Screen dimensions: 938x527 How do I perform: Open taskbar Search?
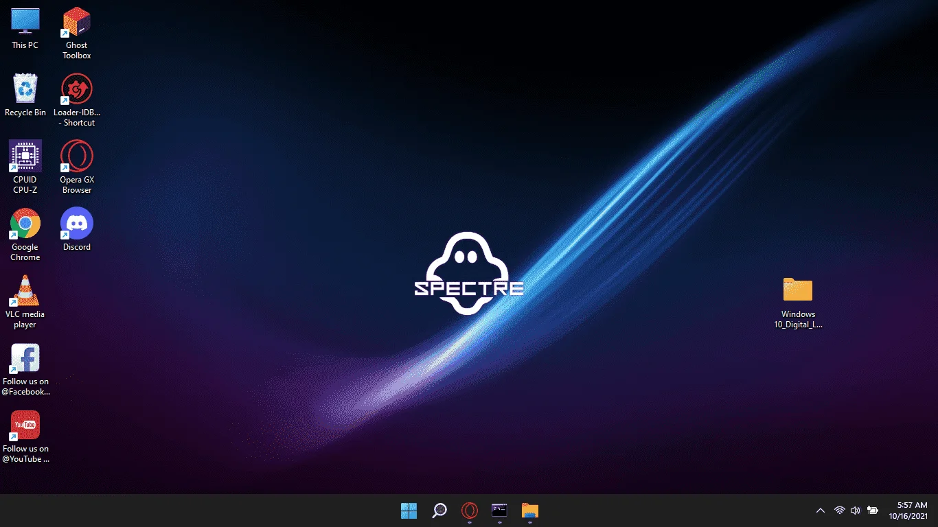[439, 511]
